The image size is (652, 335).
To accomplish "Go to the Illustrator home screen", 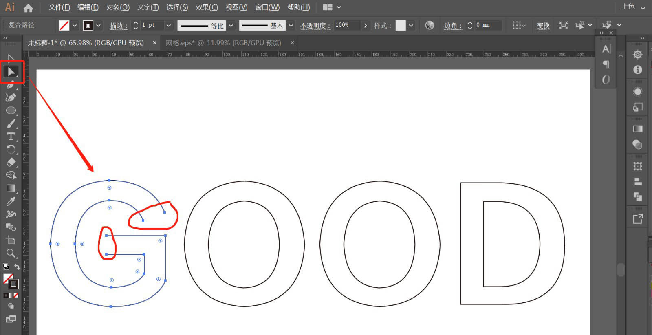I will pyautogui.click(x=28, y=8).
